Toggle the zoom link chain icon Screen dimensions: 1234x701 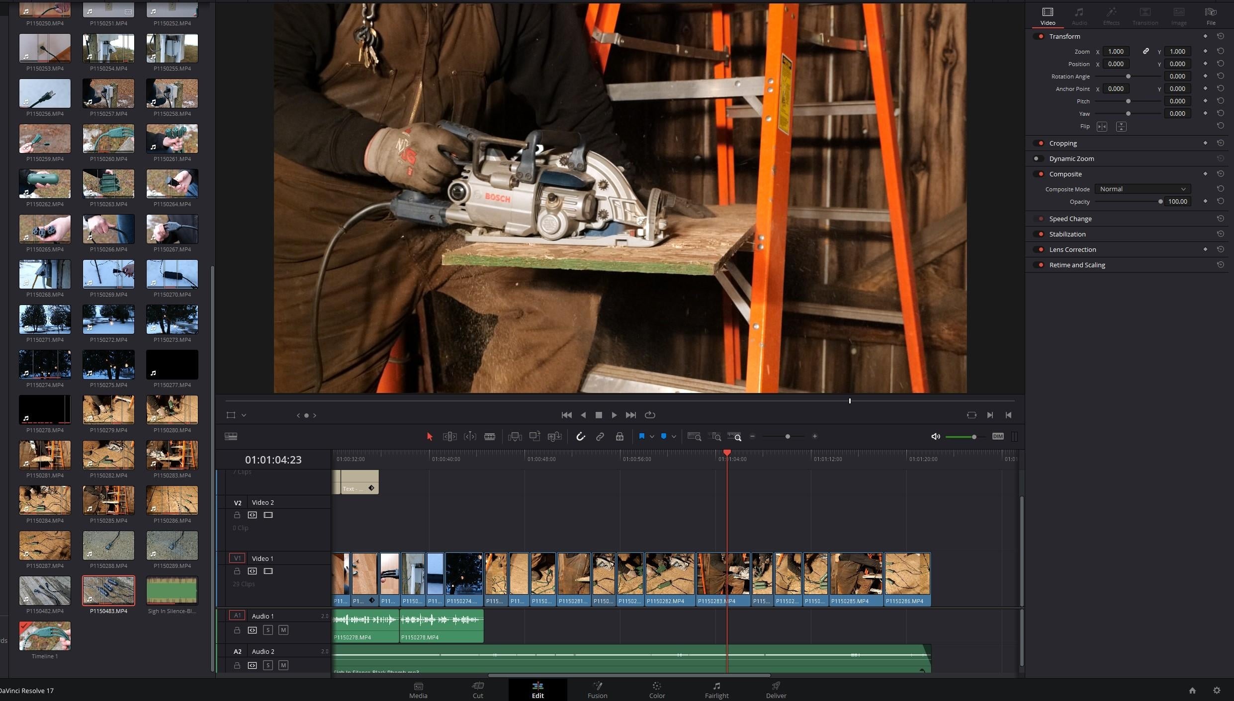click(x=1146, y=51)
